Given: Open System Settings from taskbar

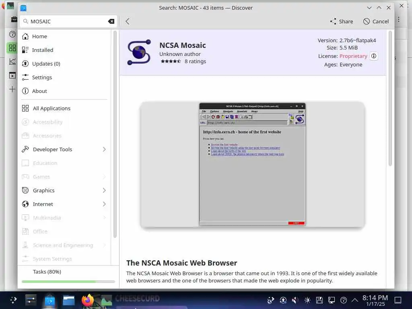Looking at the screenshot, I should (31, 300).
